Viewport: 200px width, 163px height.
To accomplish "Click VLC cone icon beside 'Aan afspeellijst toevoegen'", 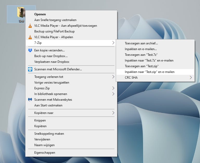I will [x=30, y=26].
